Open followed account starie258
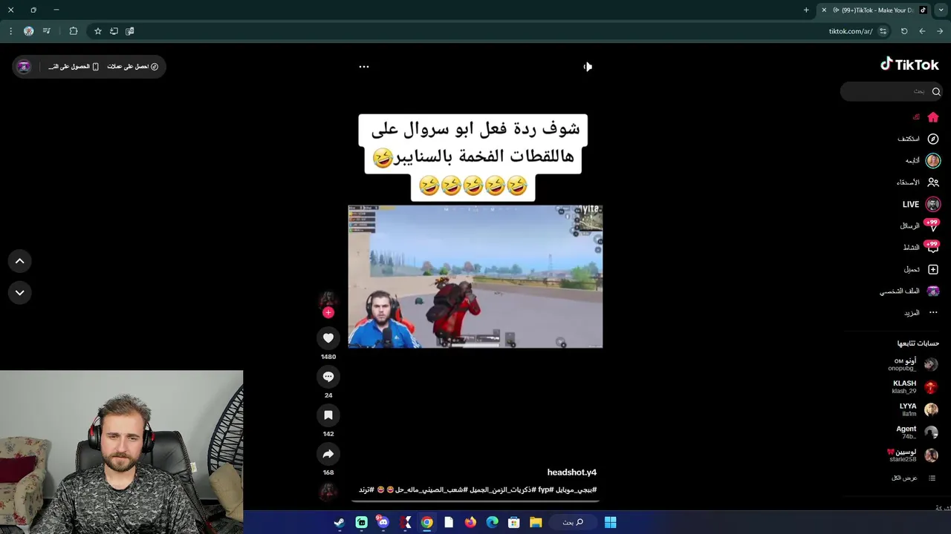 click(x=913, y=455)
